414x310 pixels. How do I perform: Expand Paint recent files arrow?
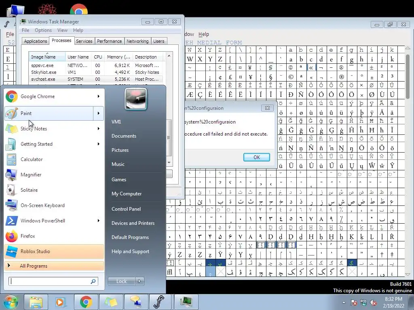click(x=99, y=113)
